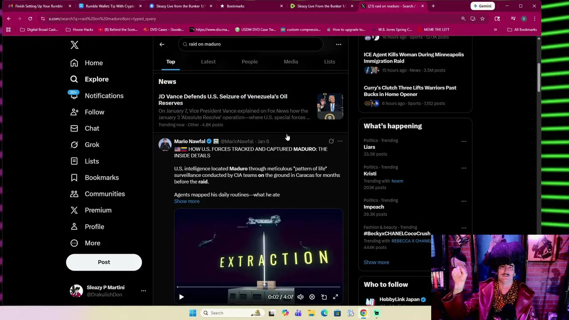Image resolution: width=569 pixels, height=320 pixels.
Task: Reload the page in Chrome
Action: click(30, 19)
